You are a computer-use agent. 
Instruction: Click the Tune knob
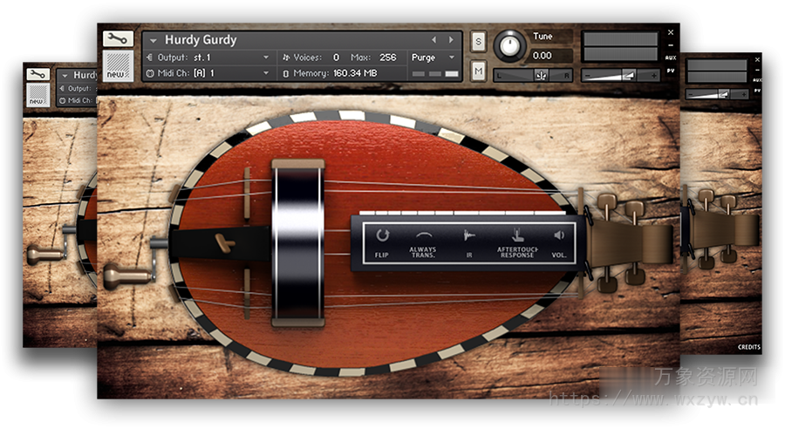[x=509, y=46]
